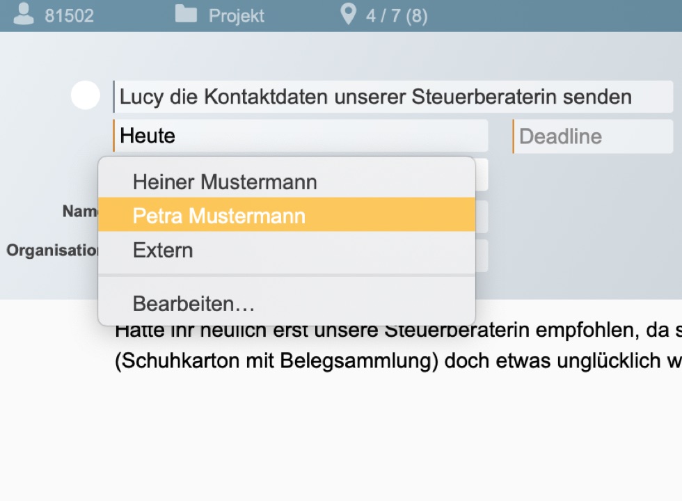Click the person icon in the top bar
This screenshot has width=682, height=501.
[24, 15]
